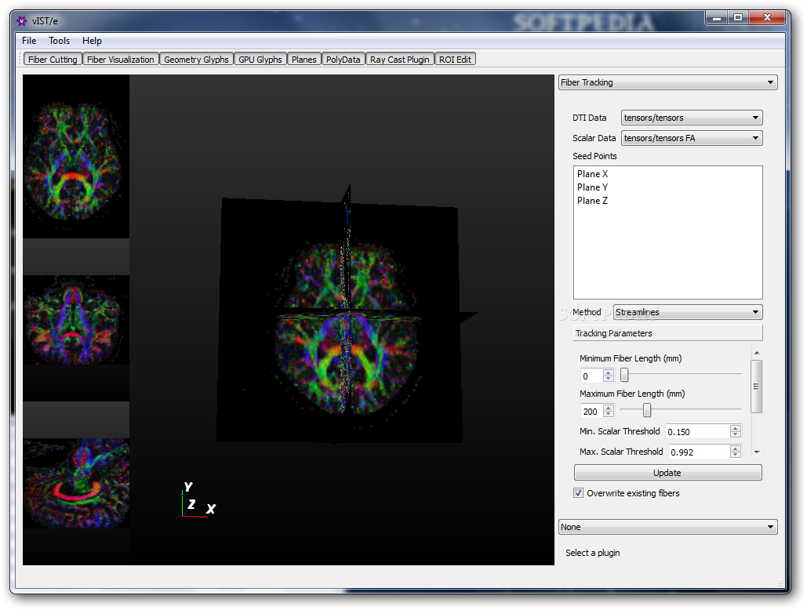Screen dimensions: 807x610
Task: Select the GPU Glyphs tab
Action: [x=260, y=59]
